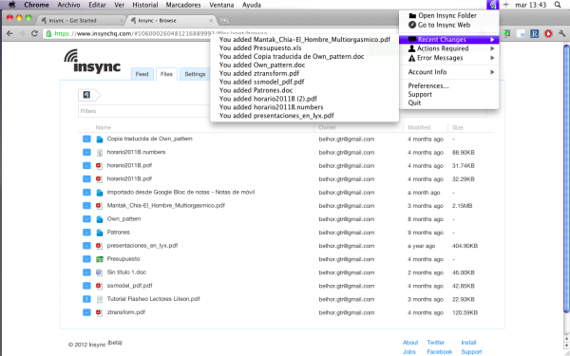Open Spotlight search magnifier

[x=558, y=5]
